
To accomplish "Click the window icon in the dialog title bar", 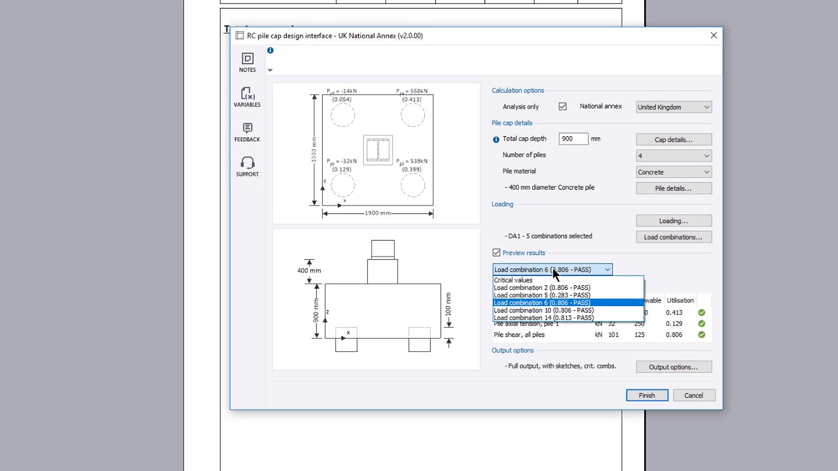I will coord(240,36).
